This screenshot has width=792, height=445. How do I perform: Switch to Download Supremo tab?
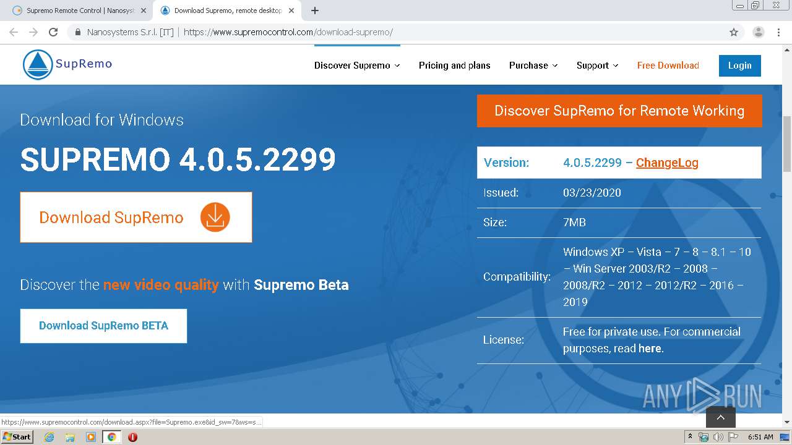pos(227,11)
